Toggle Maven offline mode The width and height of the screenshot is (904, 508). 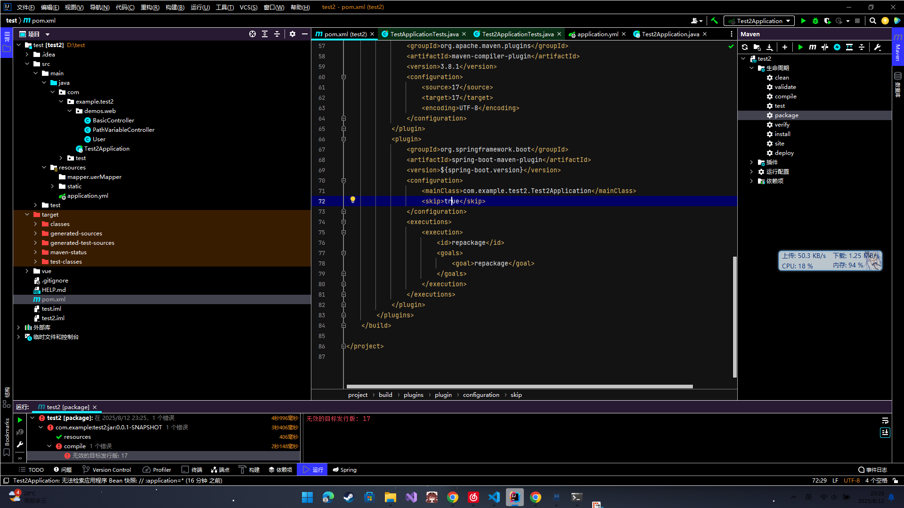[x=825, y=47]
